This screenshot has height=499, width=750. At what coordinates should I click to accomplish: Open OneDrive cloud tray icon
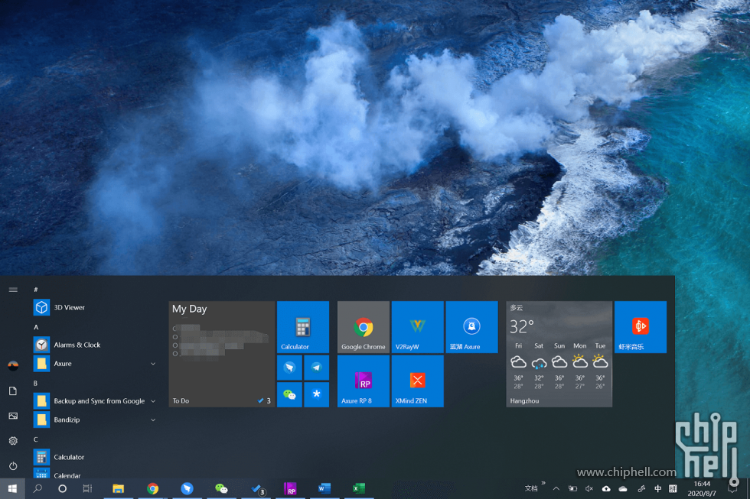[623, 488]
